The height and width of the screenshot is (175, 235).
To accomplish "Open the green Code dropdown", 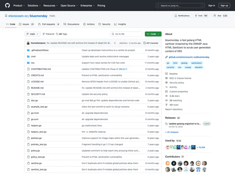I will click(x=153, y=34).
